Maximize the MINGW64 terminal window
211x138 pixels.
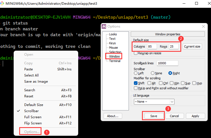(197, 3)
